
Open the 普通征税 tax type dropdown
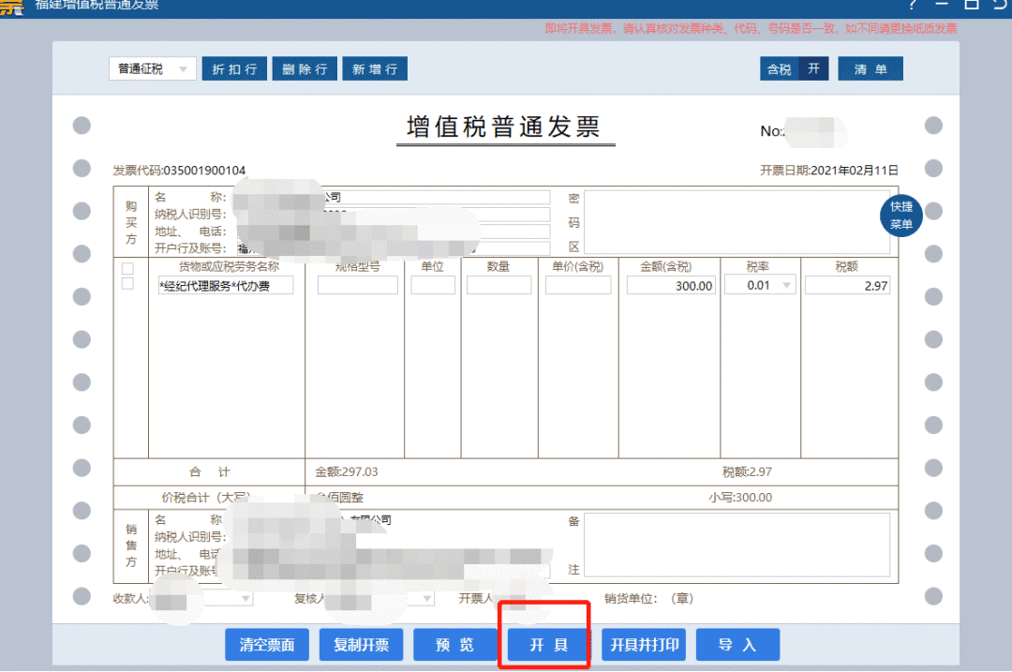(x=152, y=69)
